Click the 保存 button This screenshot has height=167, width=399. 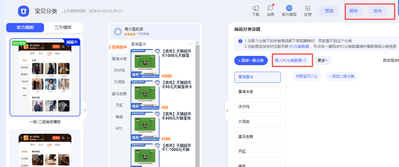coord(353,11)
